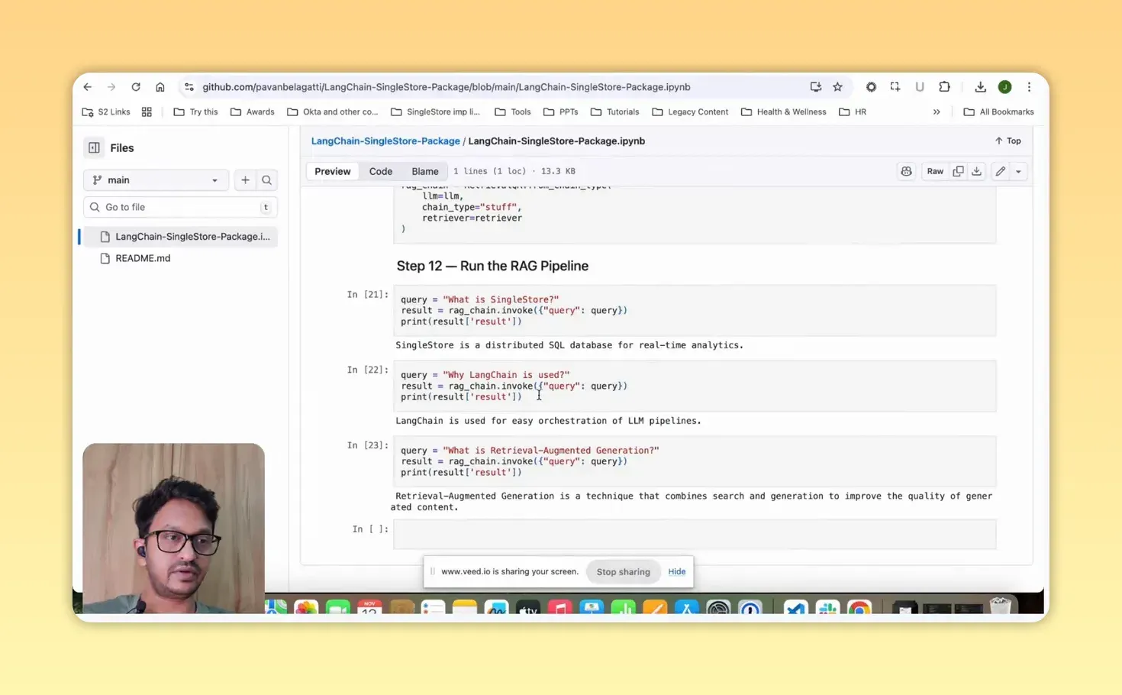Click the browser forward arrow
Screen dimensions: 1122x695
tap(111, 87)
